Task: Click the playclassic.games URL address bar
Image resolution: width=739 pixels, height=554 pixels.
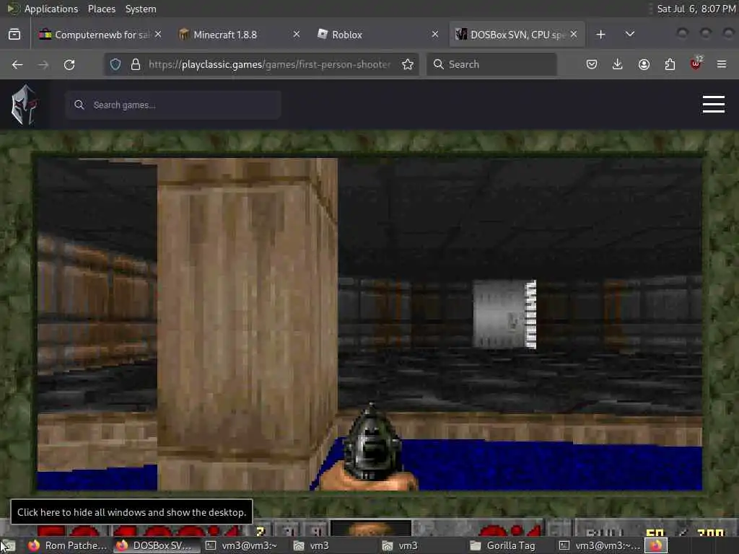Action: 270,64
